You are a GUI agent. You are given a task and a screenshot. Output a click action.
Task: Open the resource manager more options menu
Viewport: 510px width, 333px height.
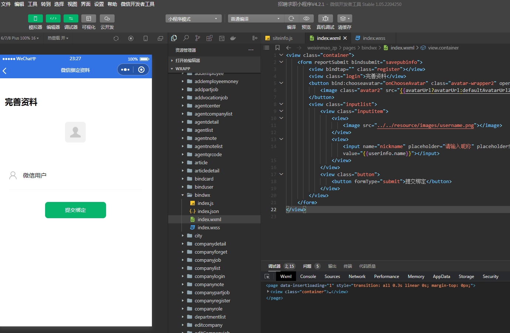point(251,50)
